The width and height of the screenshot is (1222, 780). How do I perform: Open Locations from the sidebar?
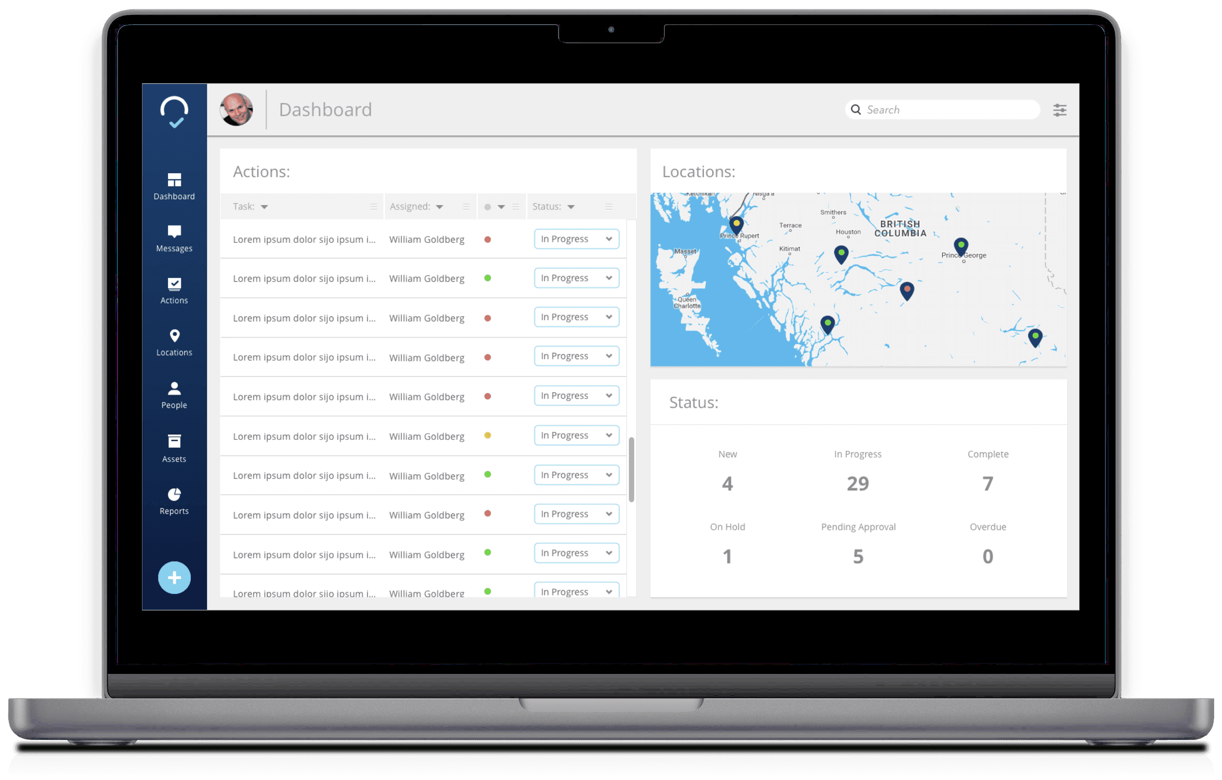pos(174,343)
